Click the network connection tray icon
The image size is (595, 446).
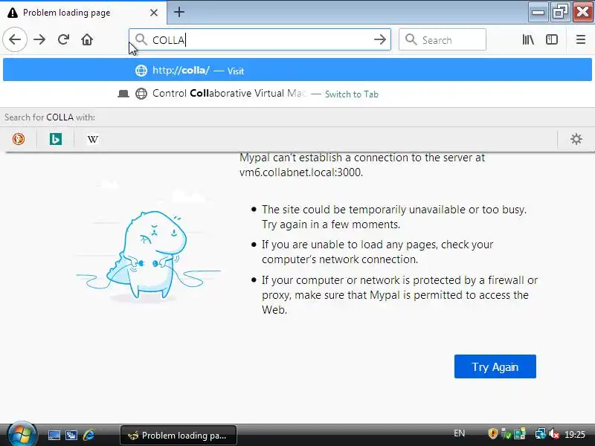(x=540, y=434)
